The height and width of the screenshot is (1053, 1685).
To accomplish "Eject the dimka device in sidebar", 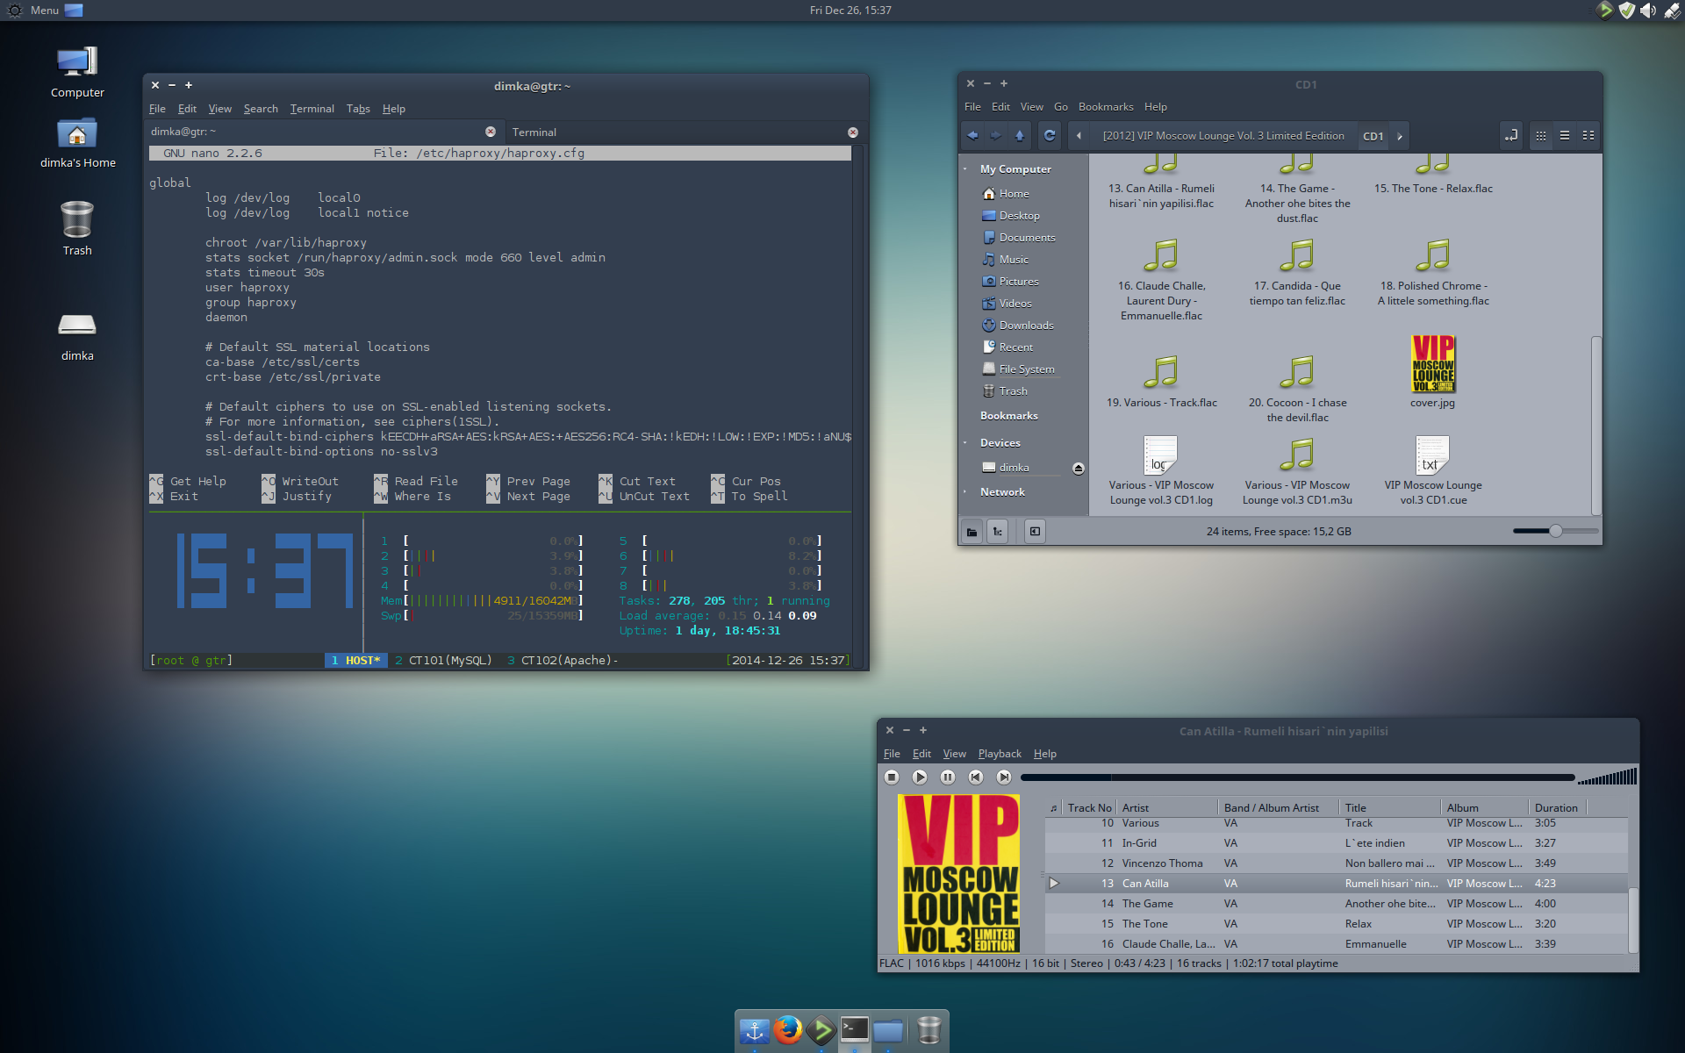I will click(x=1079, y=469).
